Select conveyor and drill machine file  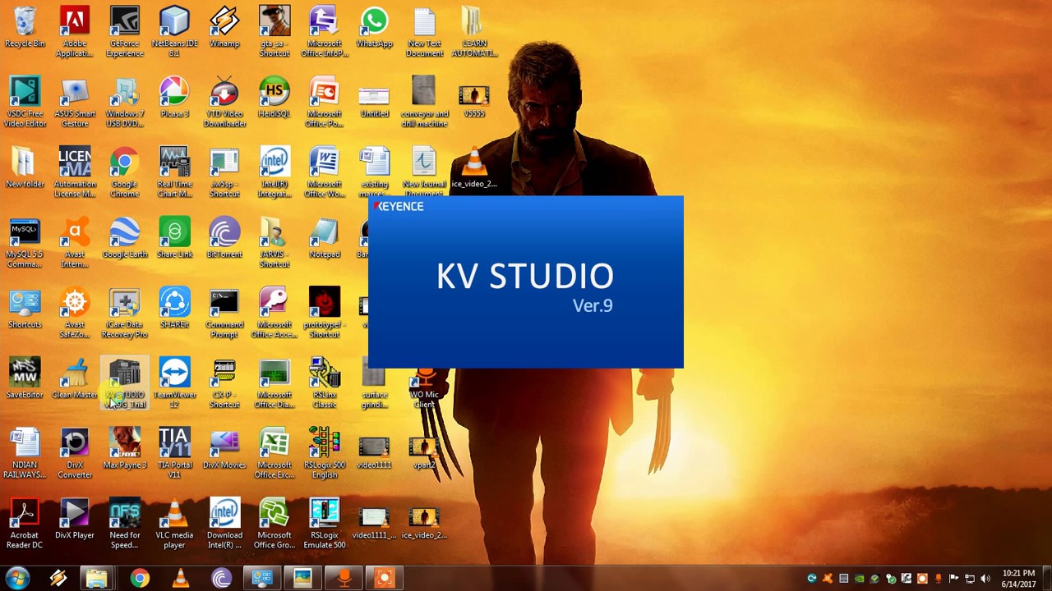424,103
